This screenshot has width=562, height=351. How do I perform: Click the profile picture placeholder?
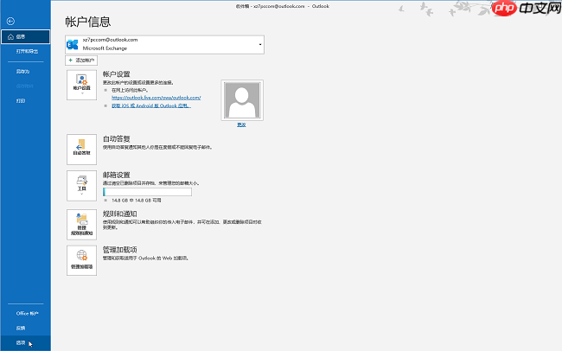pos(242,100)
